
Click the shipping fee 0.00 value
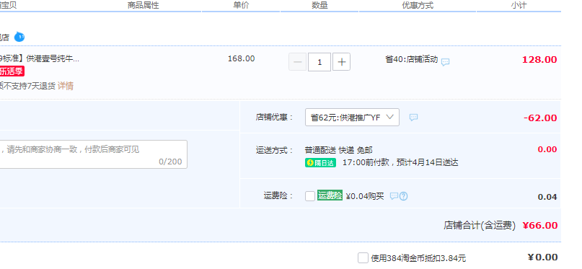coord(547,149)
